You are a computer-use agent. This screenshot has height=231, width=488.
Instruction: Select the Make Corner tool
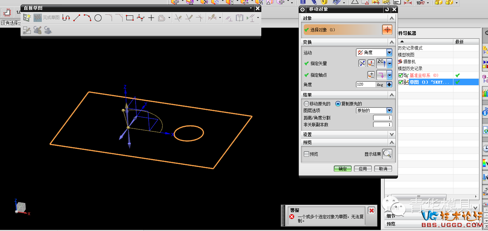(200, 18)
